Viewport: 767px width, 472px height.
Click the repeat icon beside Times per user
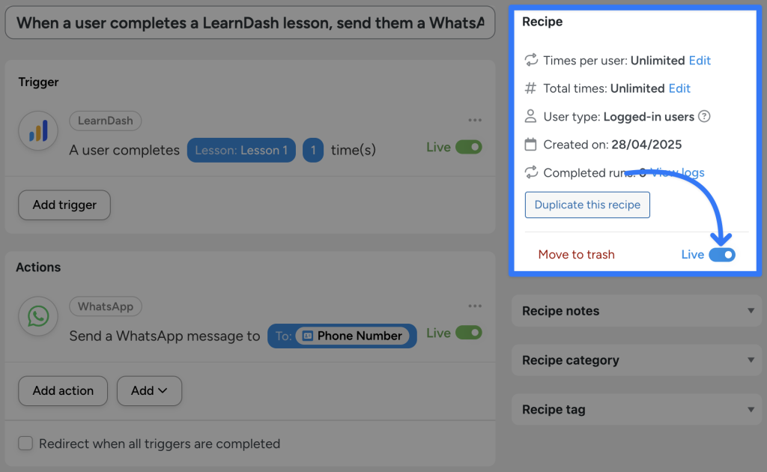pyautogui.click(x=532, y=60)
